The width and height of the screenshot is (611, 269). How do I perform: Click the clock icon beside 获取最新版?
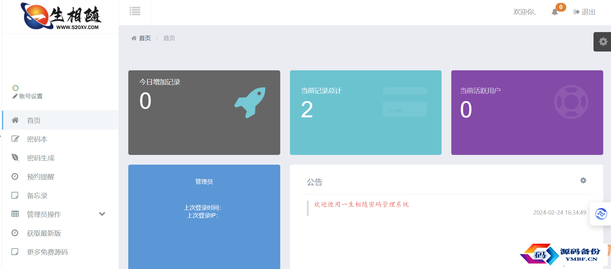tap(15, 233)
